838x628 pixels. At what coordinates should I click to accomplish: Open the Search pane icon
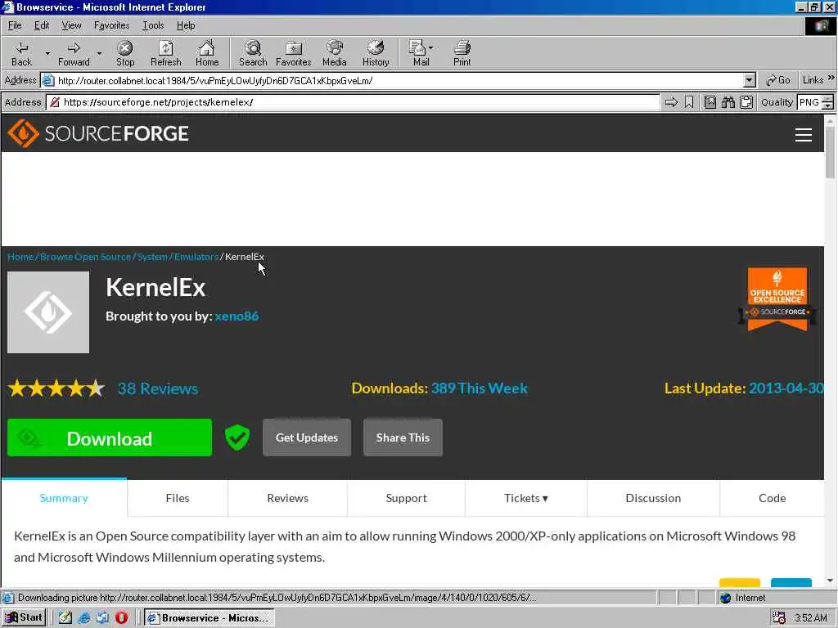click(x=253, y=54)
